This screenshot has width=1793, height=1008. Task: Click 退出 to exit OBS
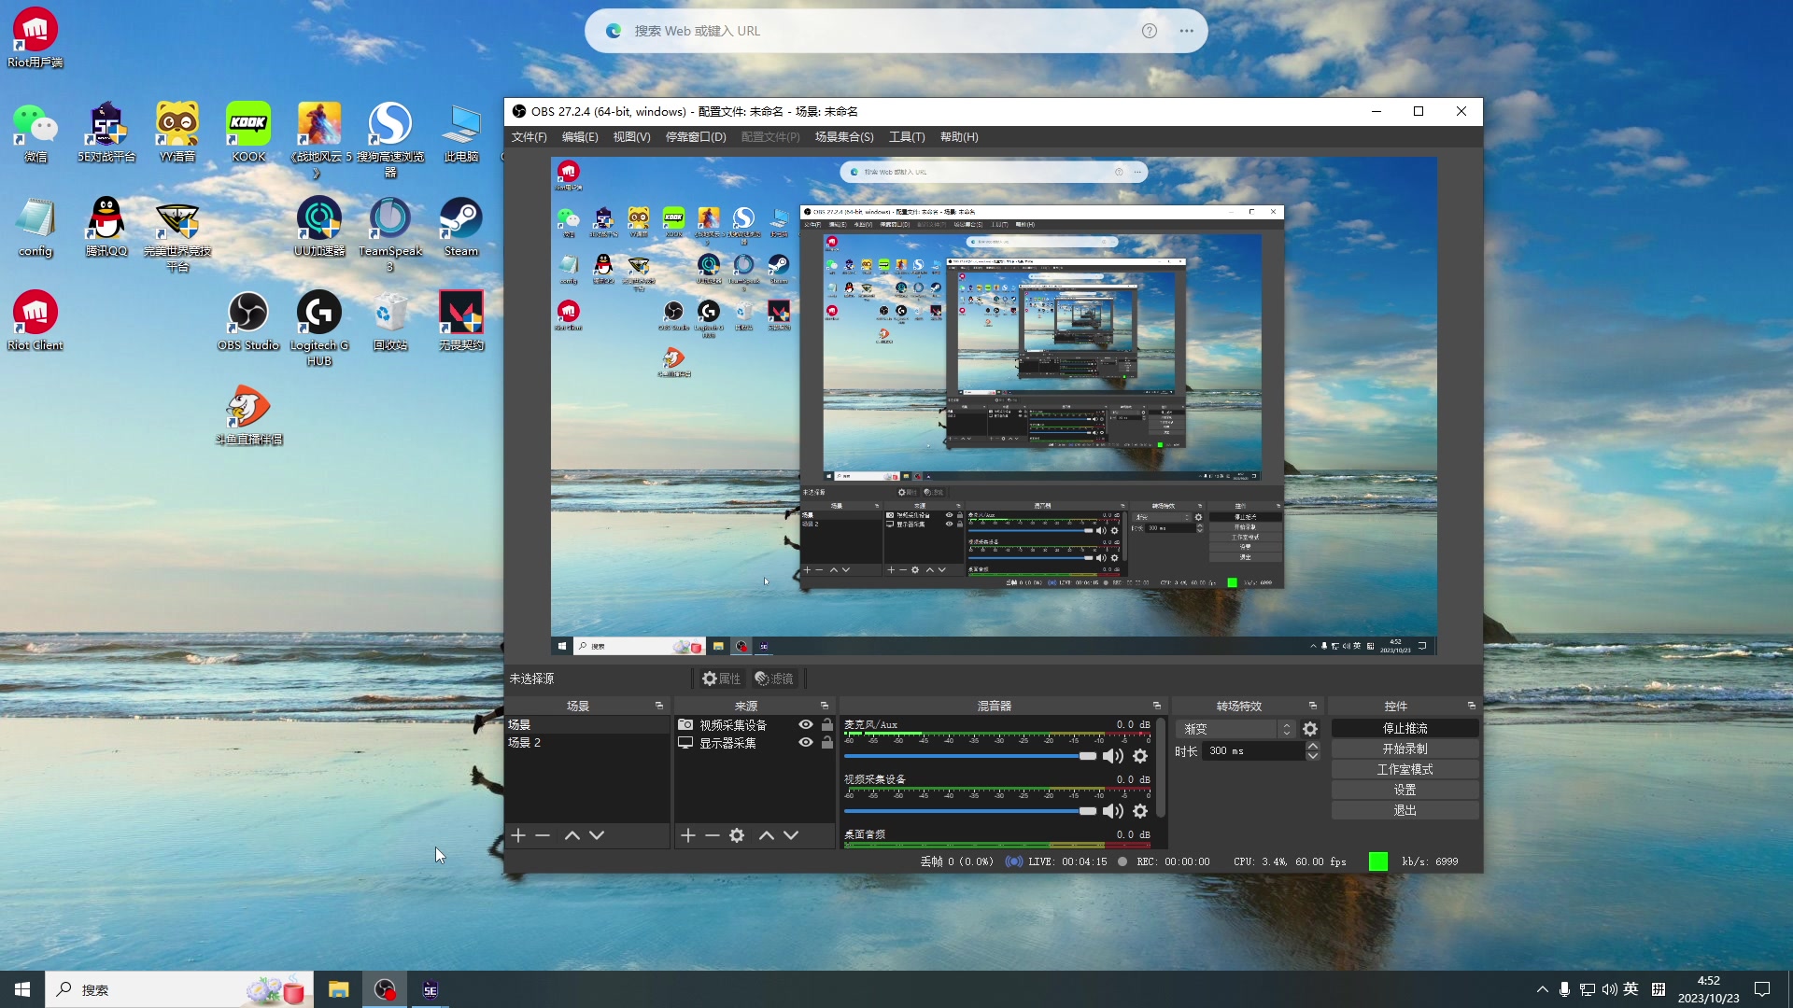point(1405,811)
